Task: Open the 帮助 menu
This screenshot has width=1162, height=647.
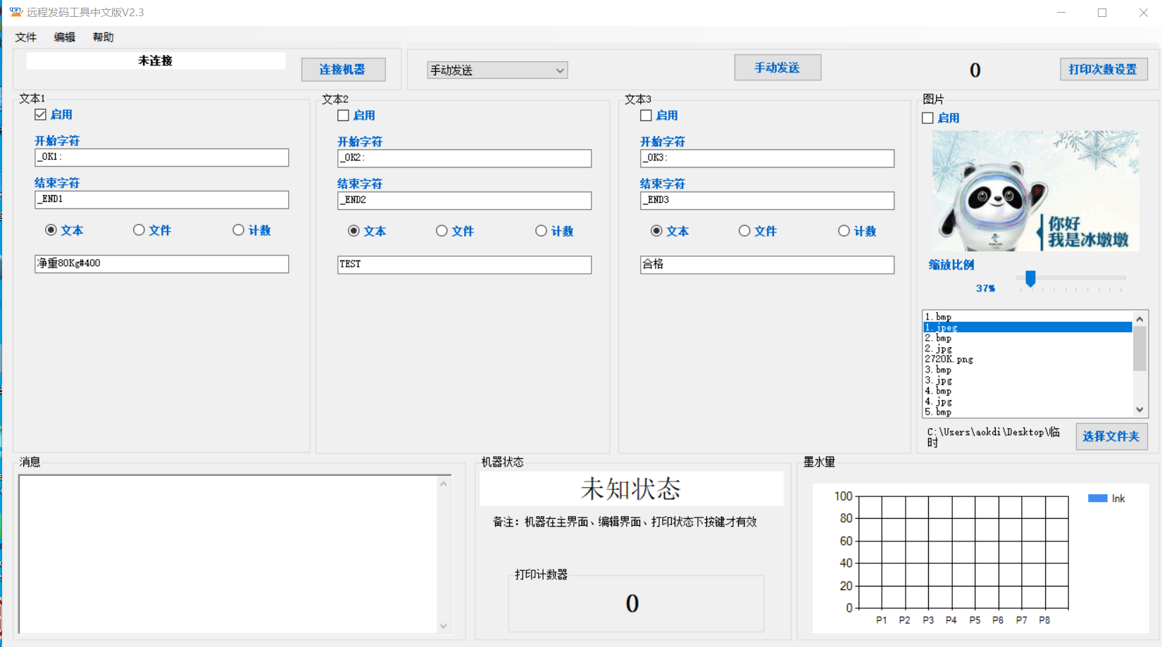Action: (103, 37)
